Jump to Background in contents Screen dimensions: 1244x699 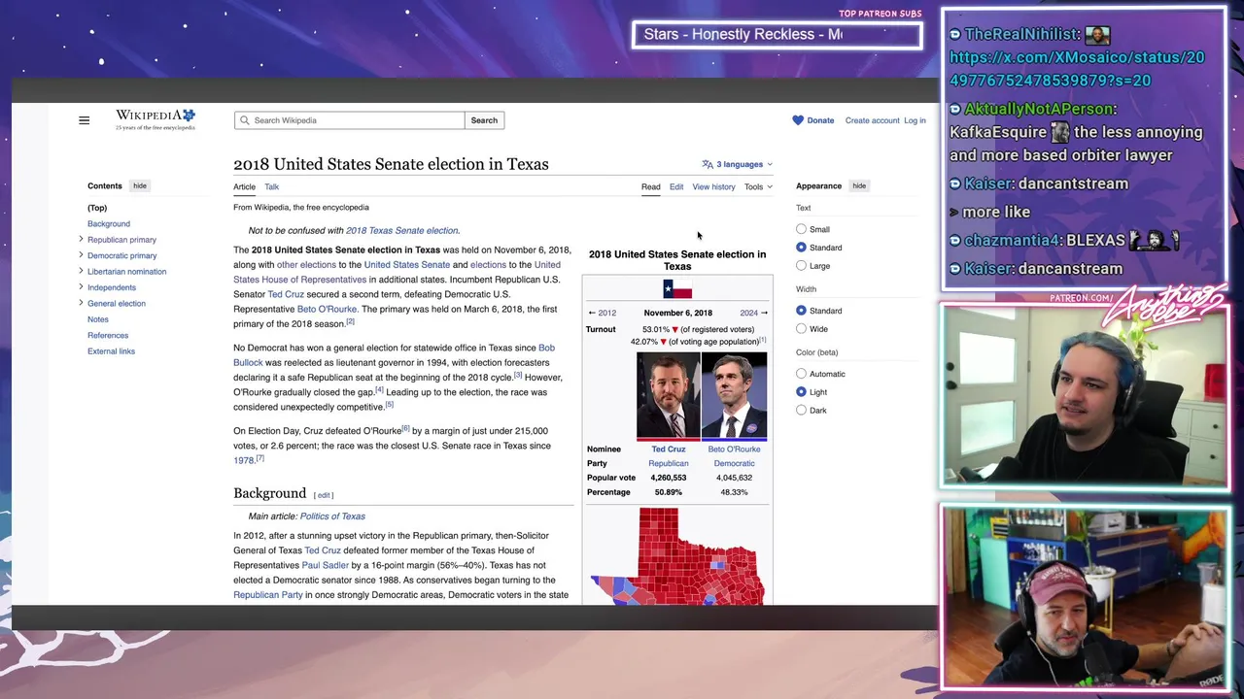pyautogui.click(x=109, y=223)
